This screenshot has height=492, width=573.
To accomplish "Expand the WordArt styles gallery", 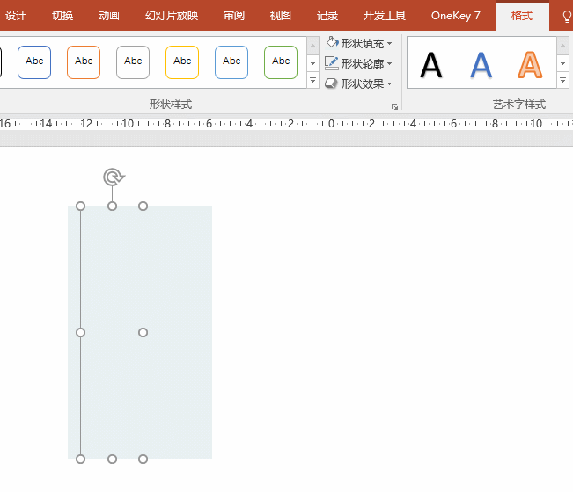I will [563, 81].
